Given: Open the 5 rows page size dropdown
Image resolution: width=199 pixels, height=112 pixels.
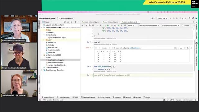Looking at the screenshot, I should pos(104,48).
